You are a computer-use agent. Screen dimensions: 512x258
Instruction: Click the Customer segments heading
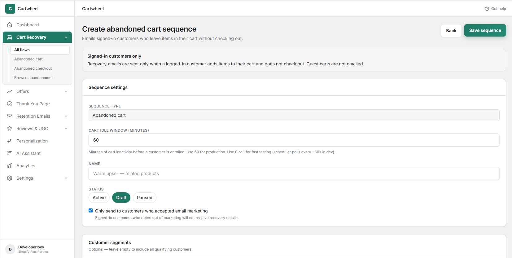click(x=110, y=243)
